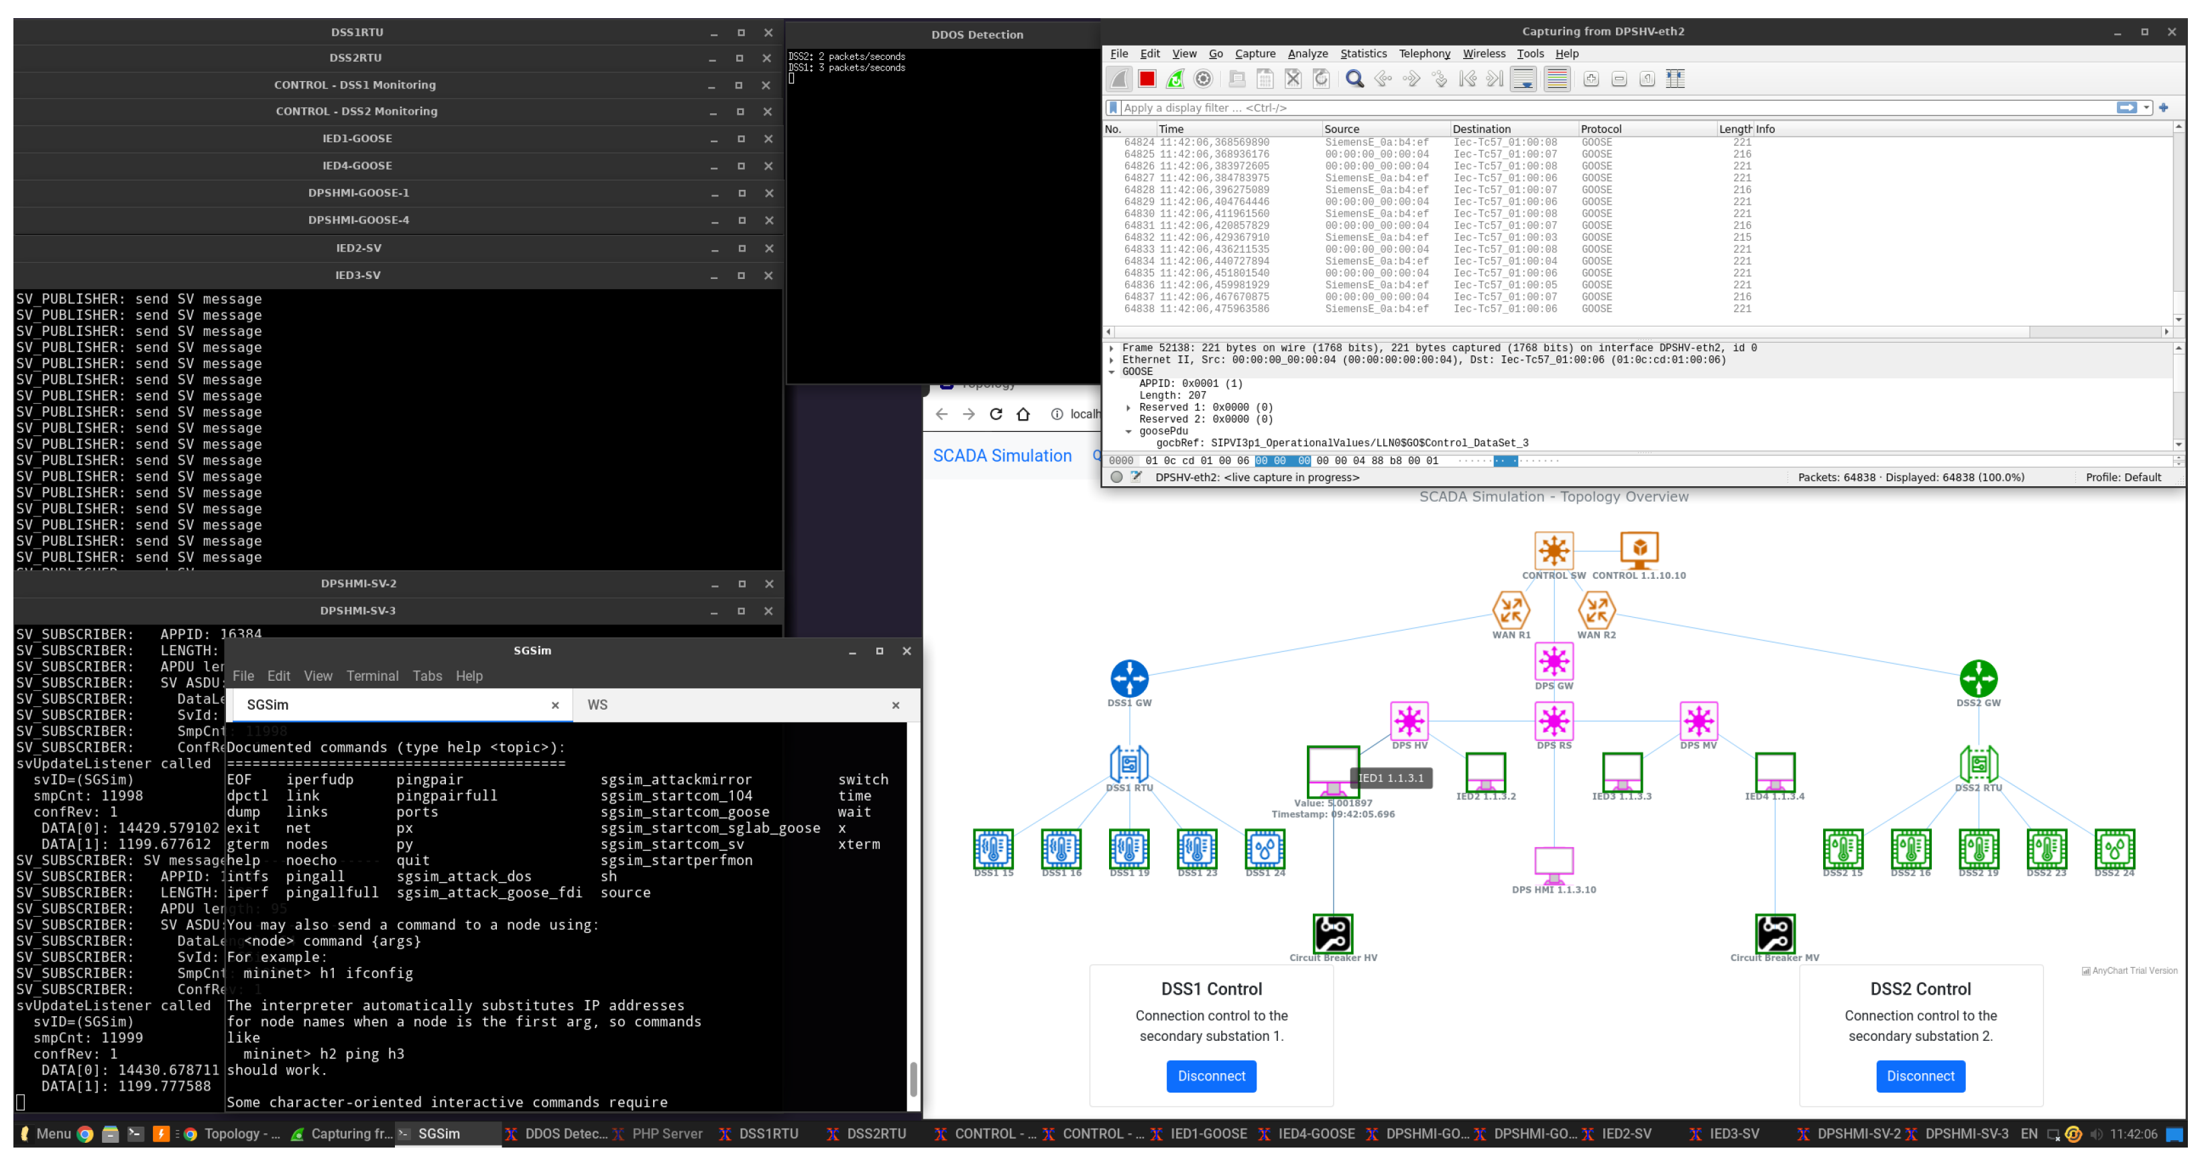Open Wireshark capture options gear

(x=1203, y=80)
